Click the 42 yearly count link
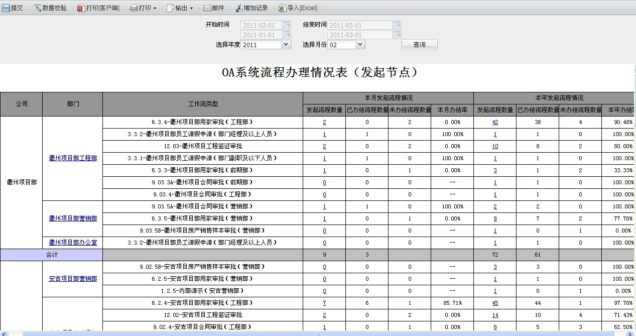The height and width of the screenshot is (336, 636). coord(495,122)
